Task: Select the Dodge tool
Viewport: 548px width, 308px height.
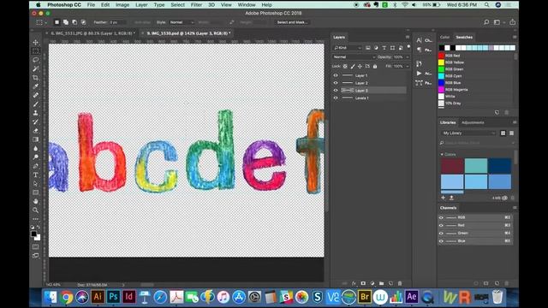Action: [36, 157]
